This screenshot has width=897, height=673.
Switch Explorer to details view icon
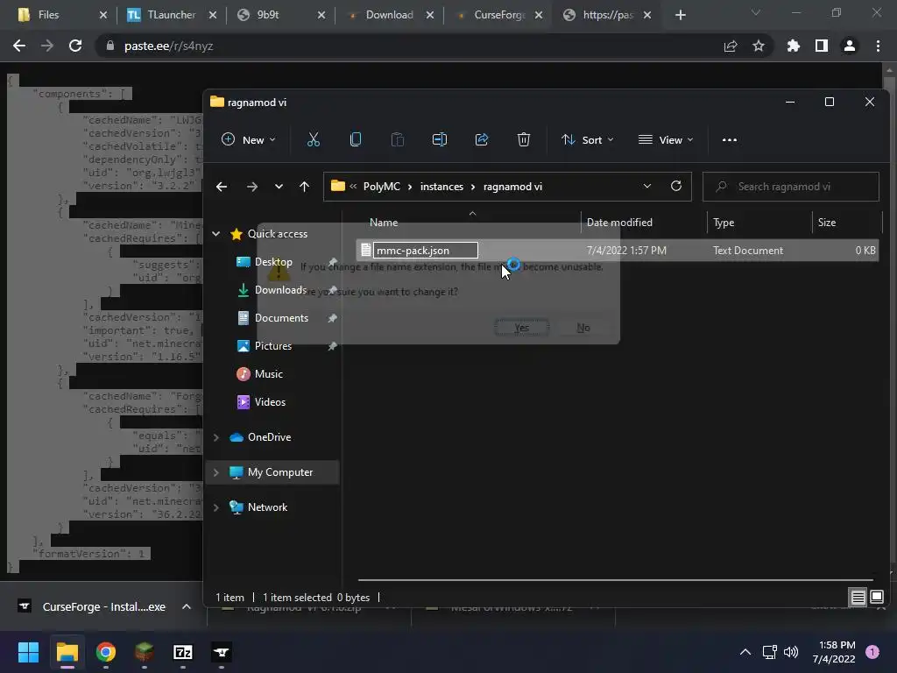click(x=858, y=598)
